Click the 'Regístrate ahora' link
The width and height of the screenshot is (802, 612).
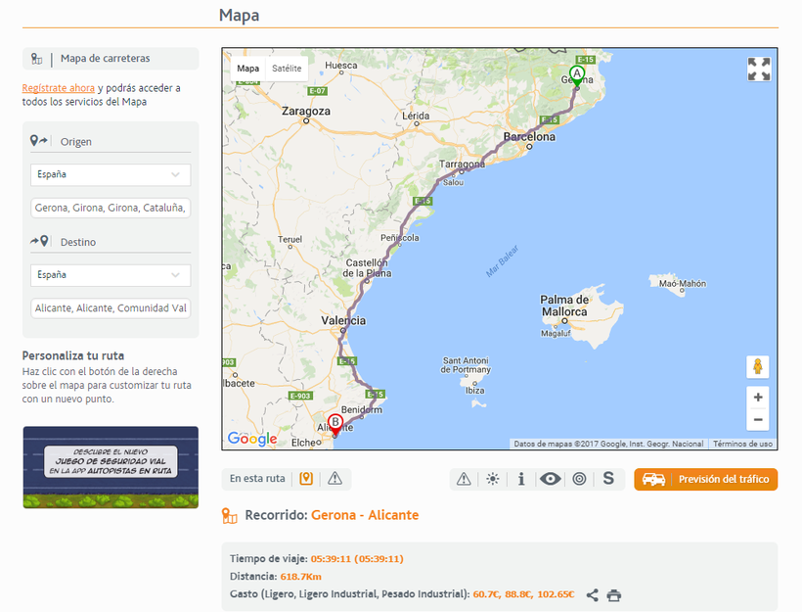pyautogui.click(x=59, y=88)
